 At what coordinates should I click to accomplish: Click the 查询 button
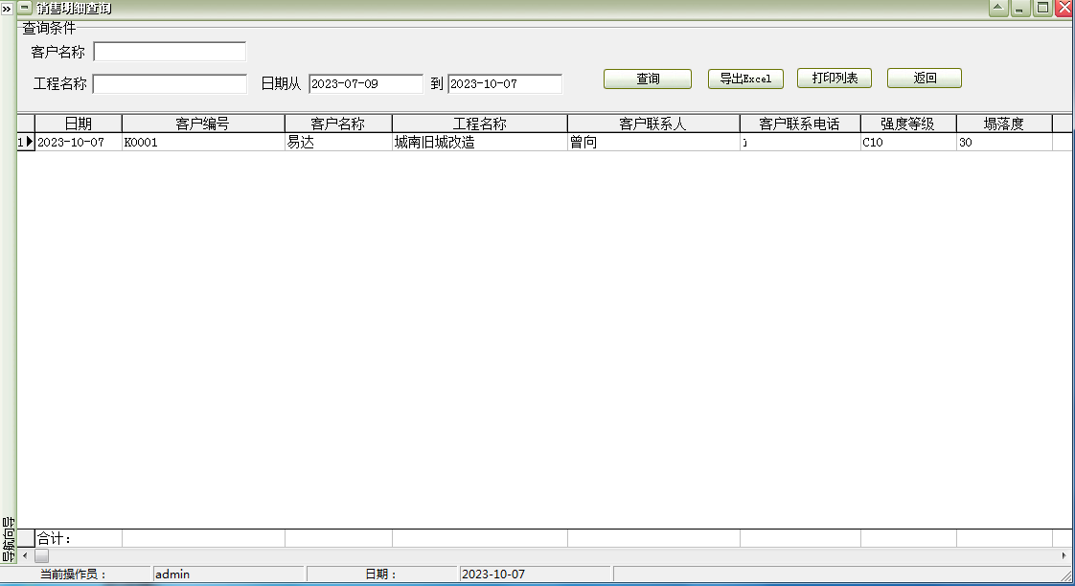click(648, 79)
